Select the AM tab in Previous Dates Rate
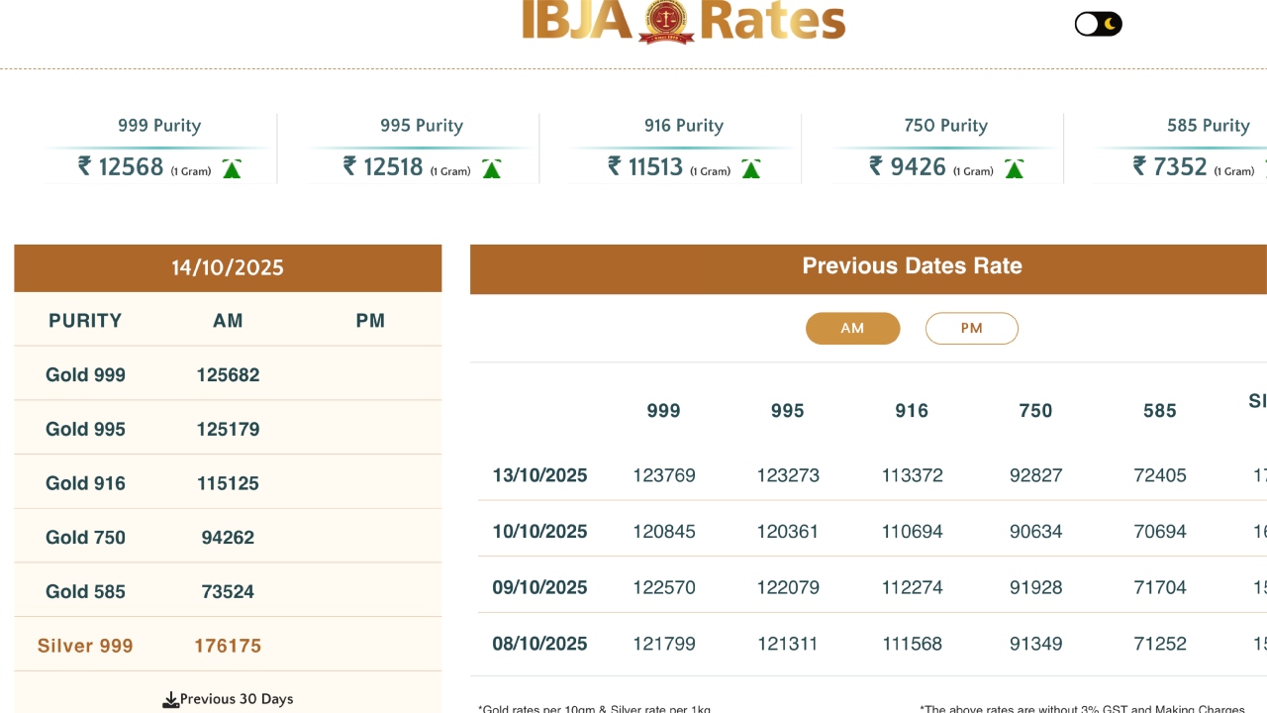 tap(852, 329)
